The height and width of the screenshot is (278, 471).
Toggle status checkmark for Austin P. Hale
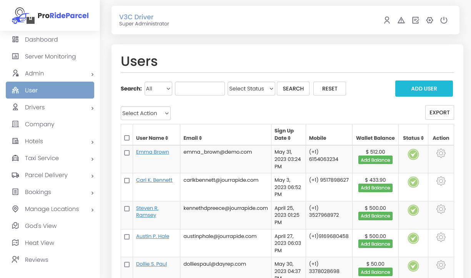413,238
